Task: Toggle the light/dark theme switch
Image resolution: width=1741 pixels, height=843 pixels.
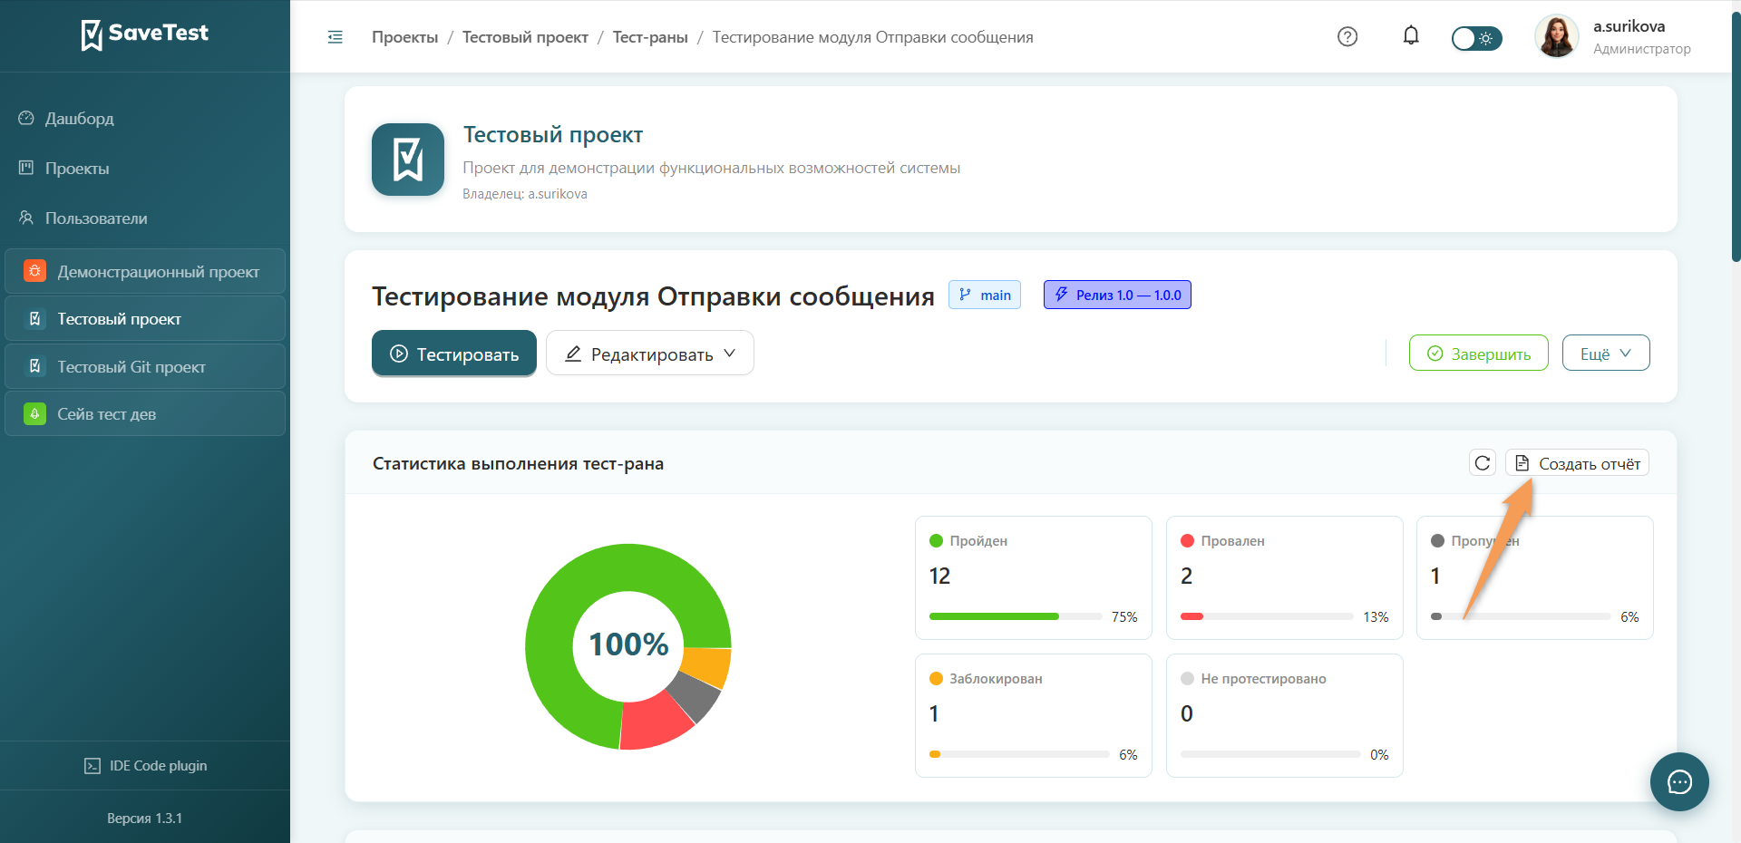Action: 1476,38
